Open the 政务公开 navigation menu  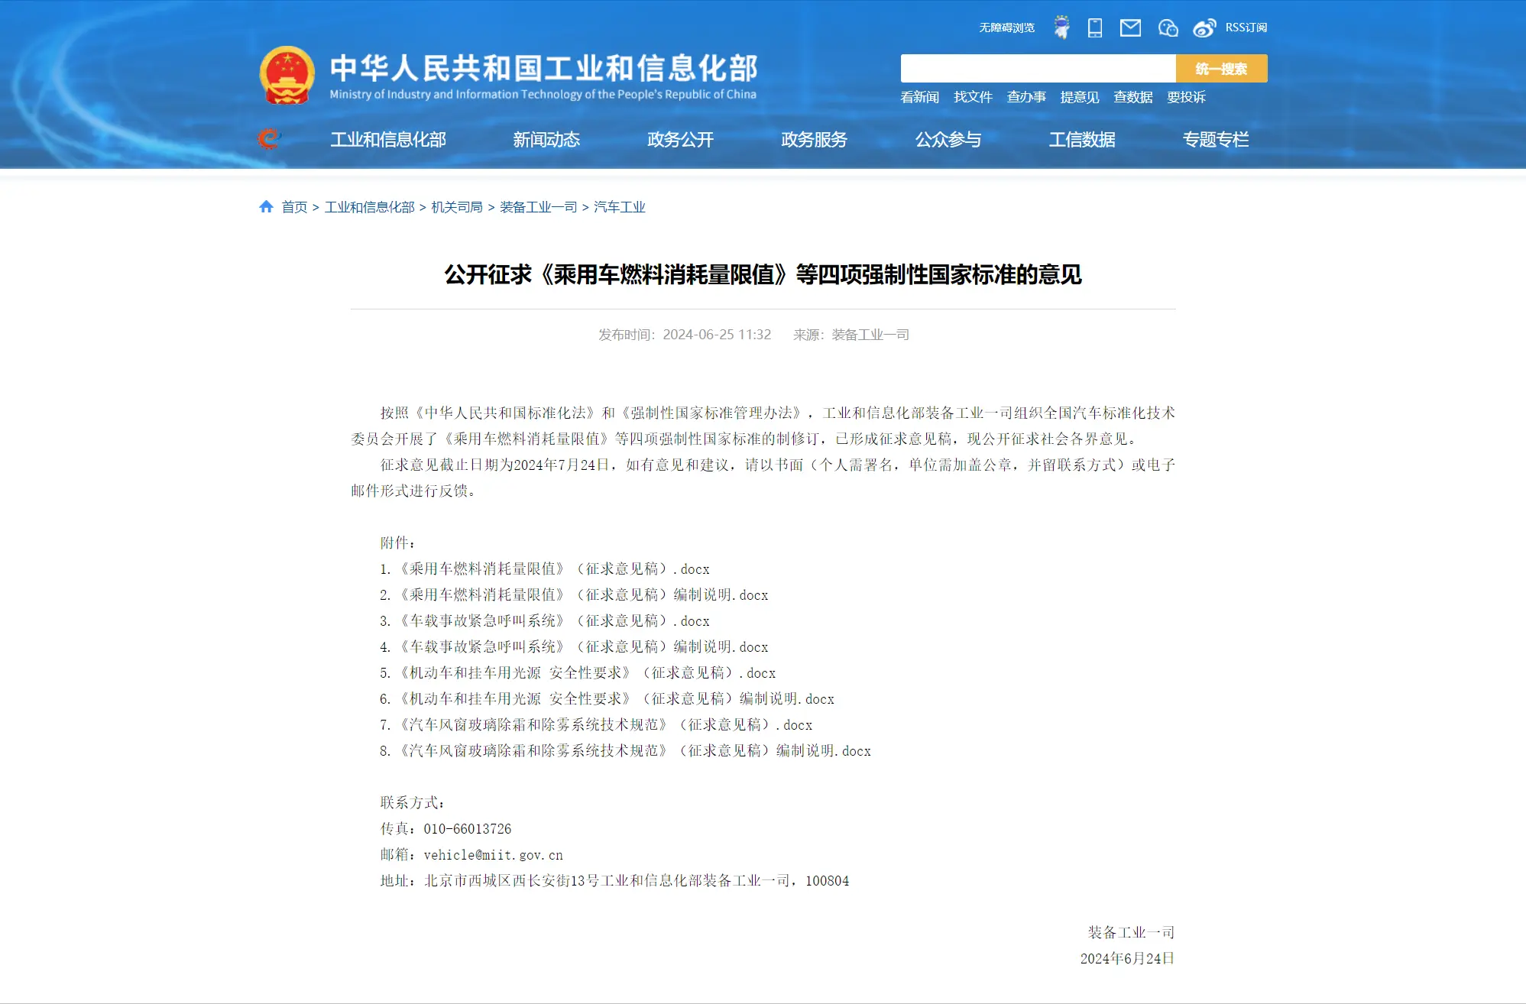680,139
